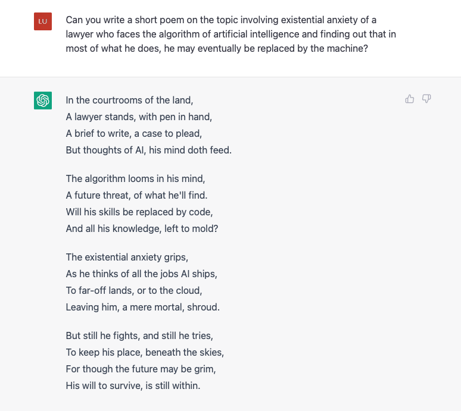Click the user prompt text about a lawyer
The height and width of the screenshot is (411, 461).
230,34
